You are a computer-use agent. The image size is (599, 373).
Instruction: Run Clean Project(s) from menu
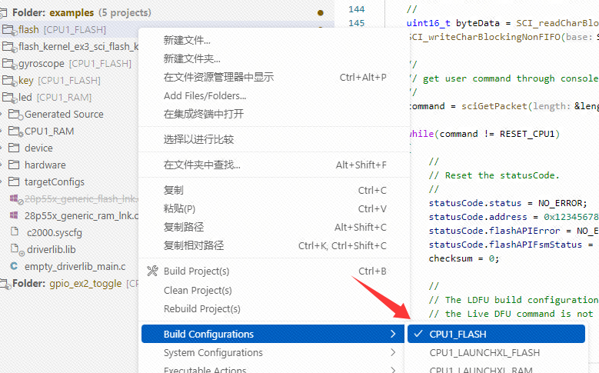pyautogui.click(x=273, y=291)
